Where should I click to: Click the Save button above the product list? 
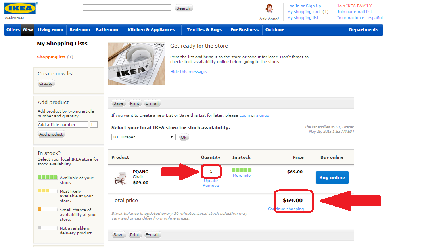(118, 103)
